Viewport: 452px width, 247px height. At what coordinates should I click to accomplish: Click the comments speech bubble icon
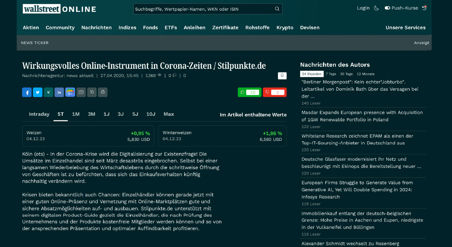[x=174, y=75]
